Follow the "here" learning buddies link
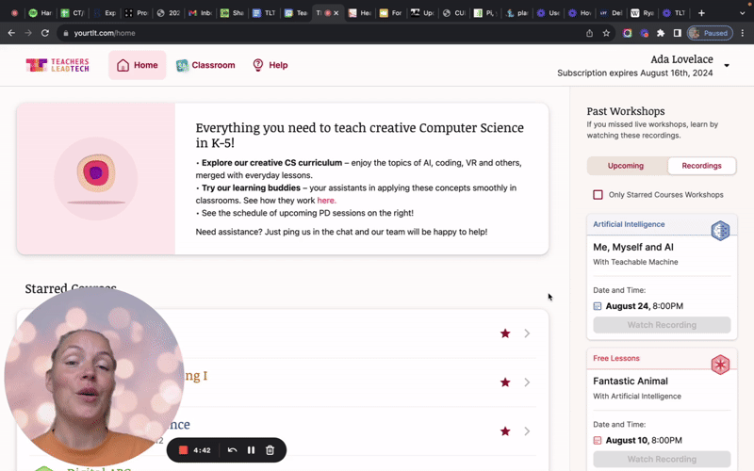This screenshot has height=471, width=754. tap(326, 201)
